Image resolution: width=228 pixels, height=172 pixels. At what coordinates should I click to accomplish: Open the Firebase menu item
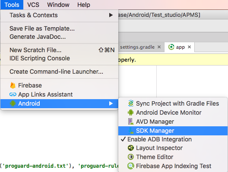[x=59, y=85]
